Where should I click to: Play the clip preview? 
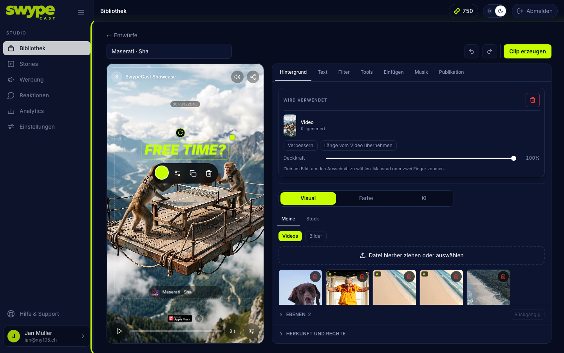119,331
